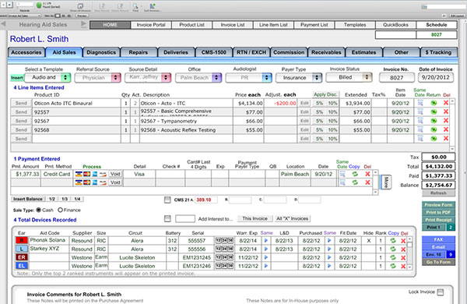Go to Invoice Portal
The width and height of the screenshot is (467, 304).
pyautogui.click(x=151, y=25)
